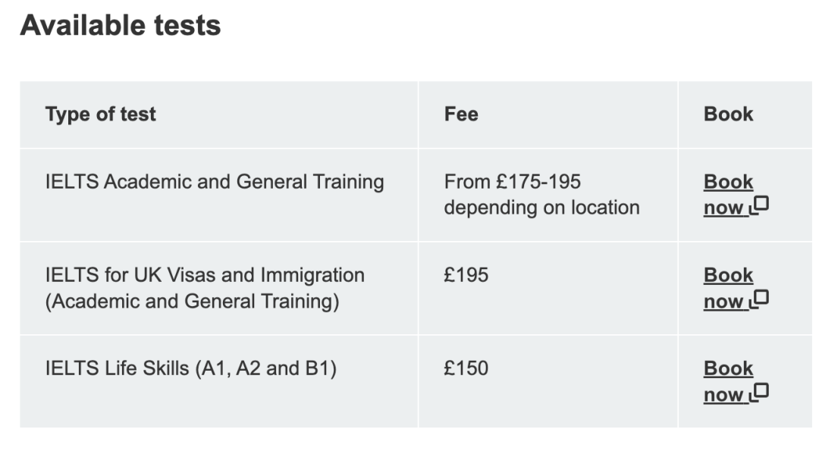Open Book now link for IELTS Life Skills
The height and width of the screenshot is (457, 819).
736,382
